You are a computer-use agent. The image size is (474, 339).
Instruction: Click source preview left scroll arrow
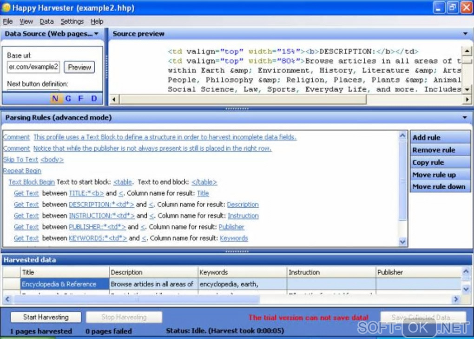[x=114, y=99]
